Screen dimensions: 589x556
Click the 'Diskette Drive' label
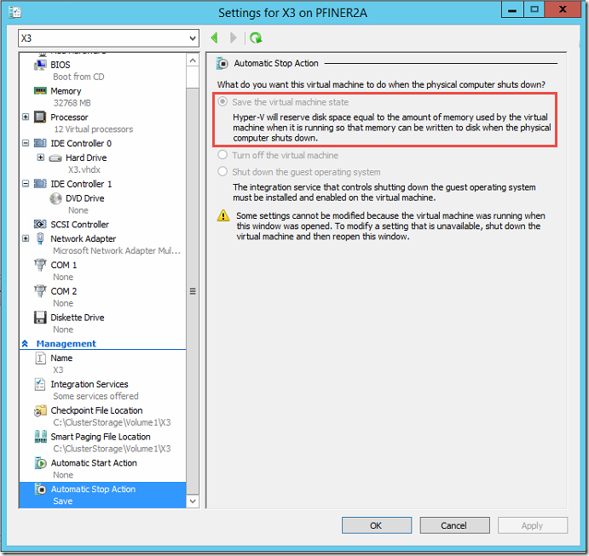pyautogui.click(x=78, y=318)
